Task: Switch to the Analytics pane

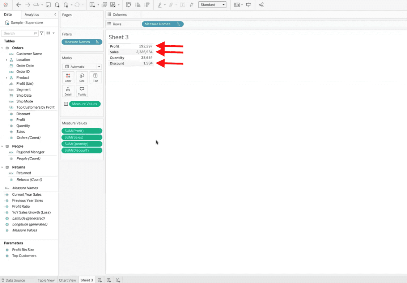Action: tap(31, 14)
